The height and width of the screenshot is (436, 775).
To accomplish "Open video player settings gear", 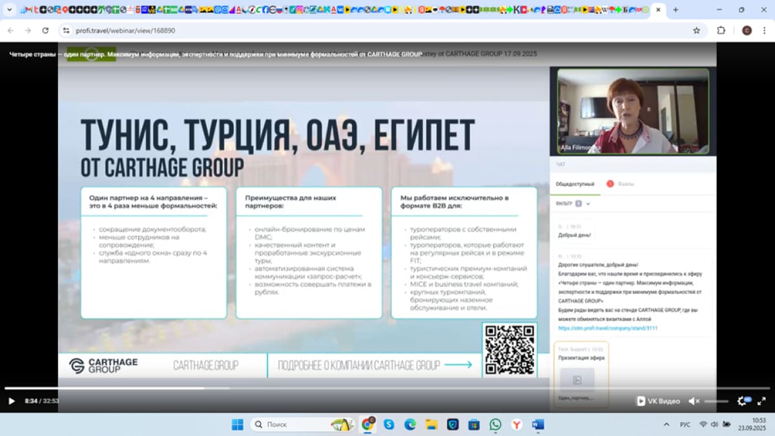I will click(x=742, y=401).
